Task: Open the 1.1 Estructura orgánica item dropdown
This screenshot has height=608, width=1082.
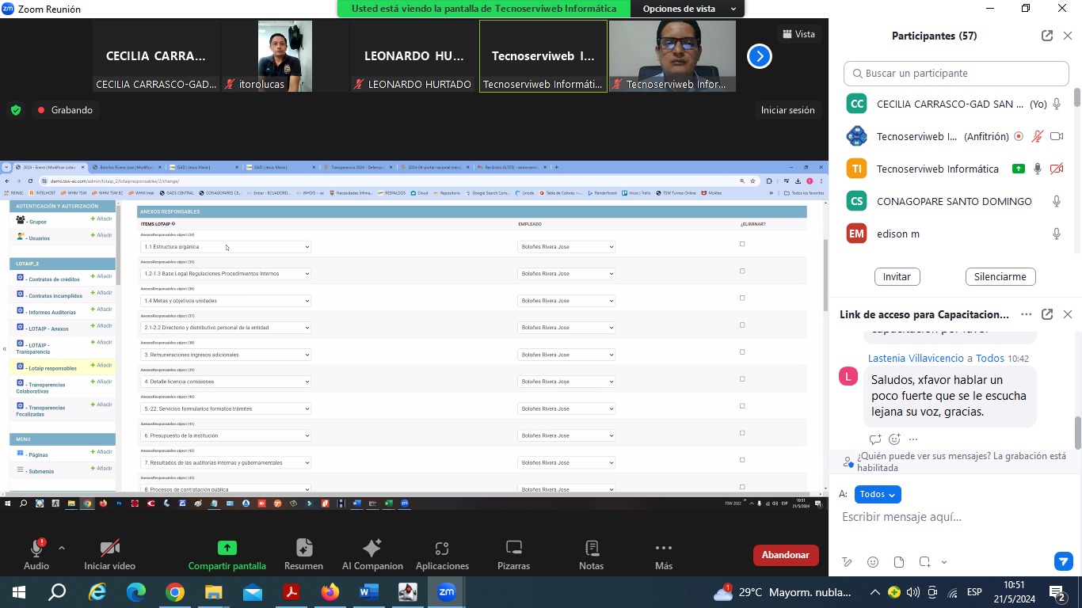Action: pos(226,247)
